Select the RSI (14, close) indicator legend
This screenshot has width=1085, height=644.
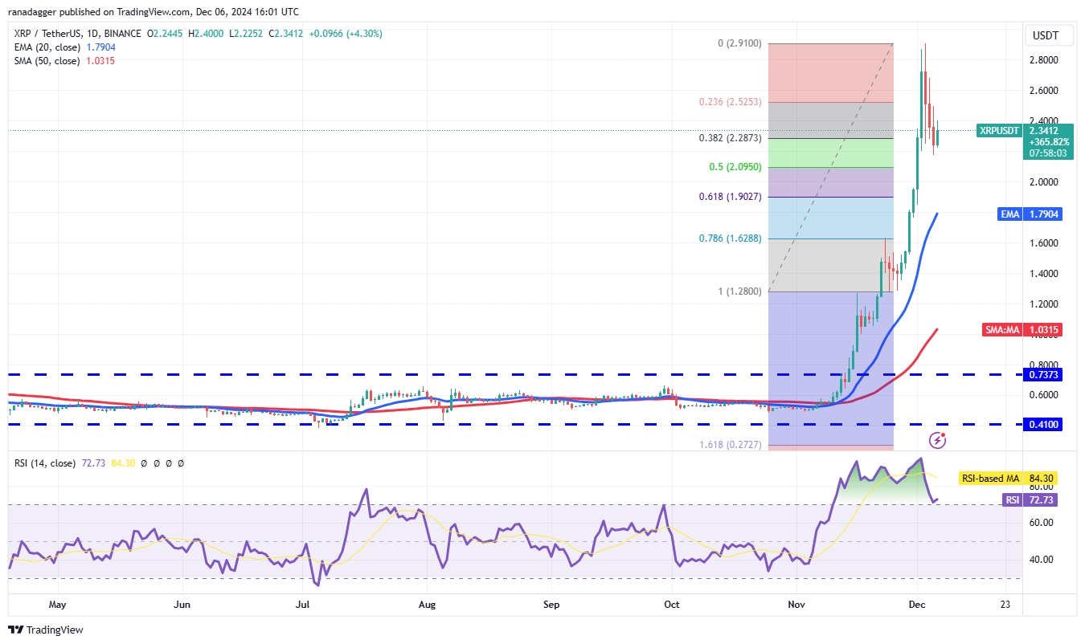[x=45, y=463]
